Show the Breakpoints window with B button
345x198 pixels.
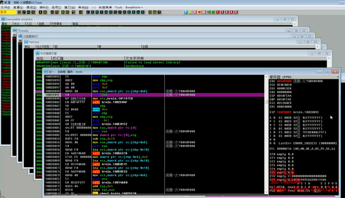(129, 12)
